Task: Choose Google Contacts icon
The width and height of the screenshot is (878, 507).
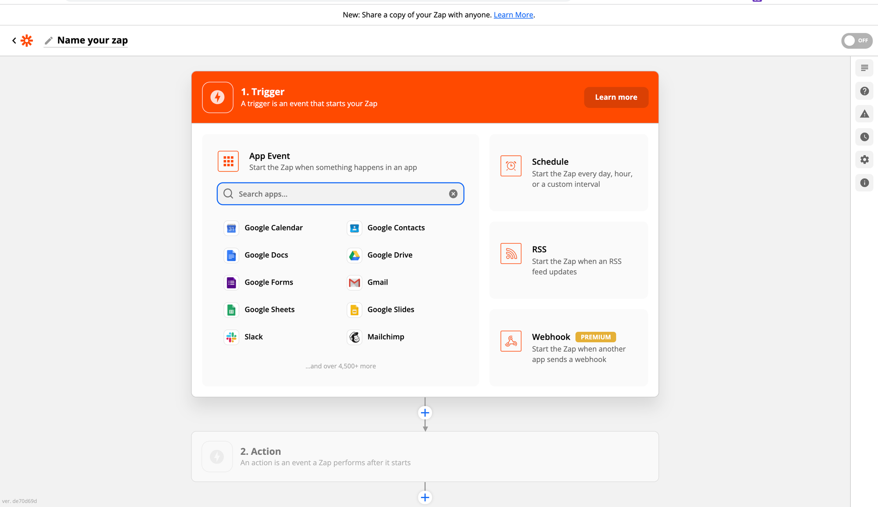Action: click(354, 228)
